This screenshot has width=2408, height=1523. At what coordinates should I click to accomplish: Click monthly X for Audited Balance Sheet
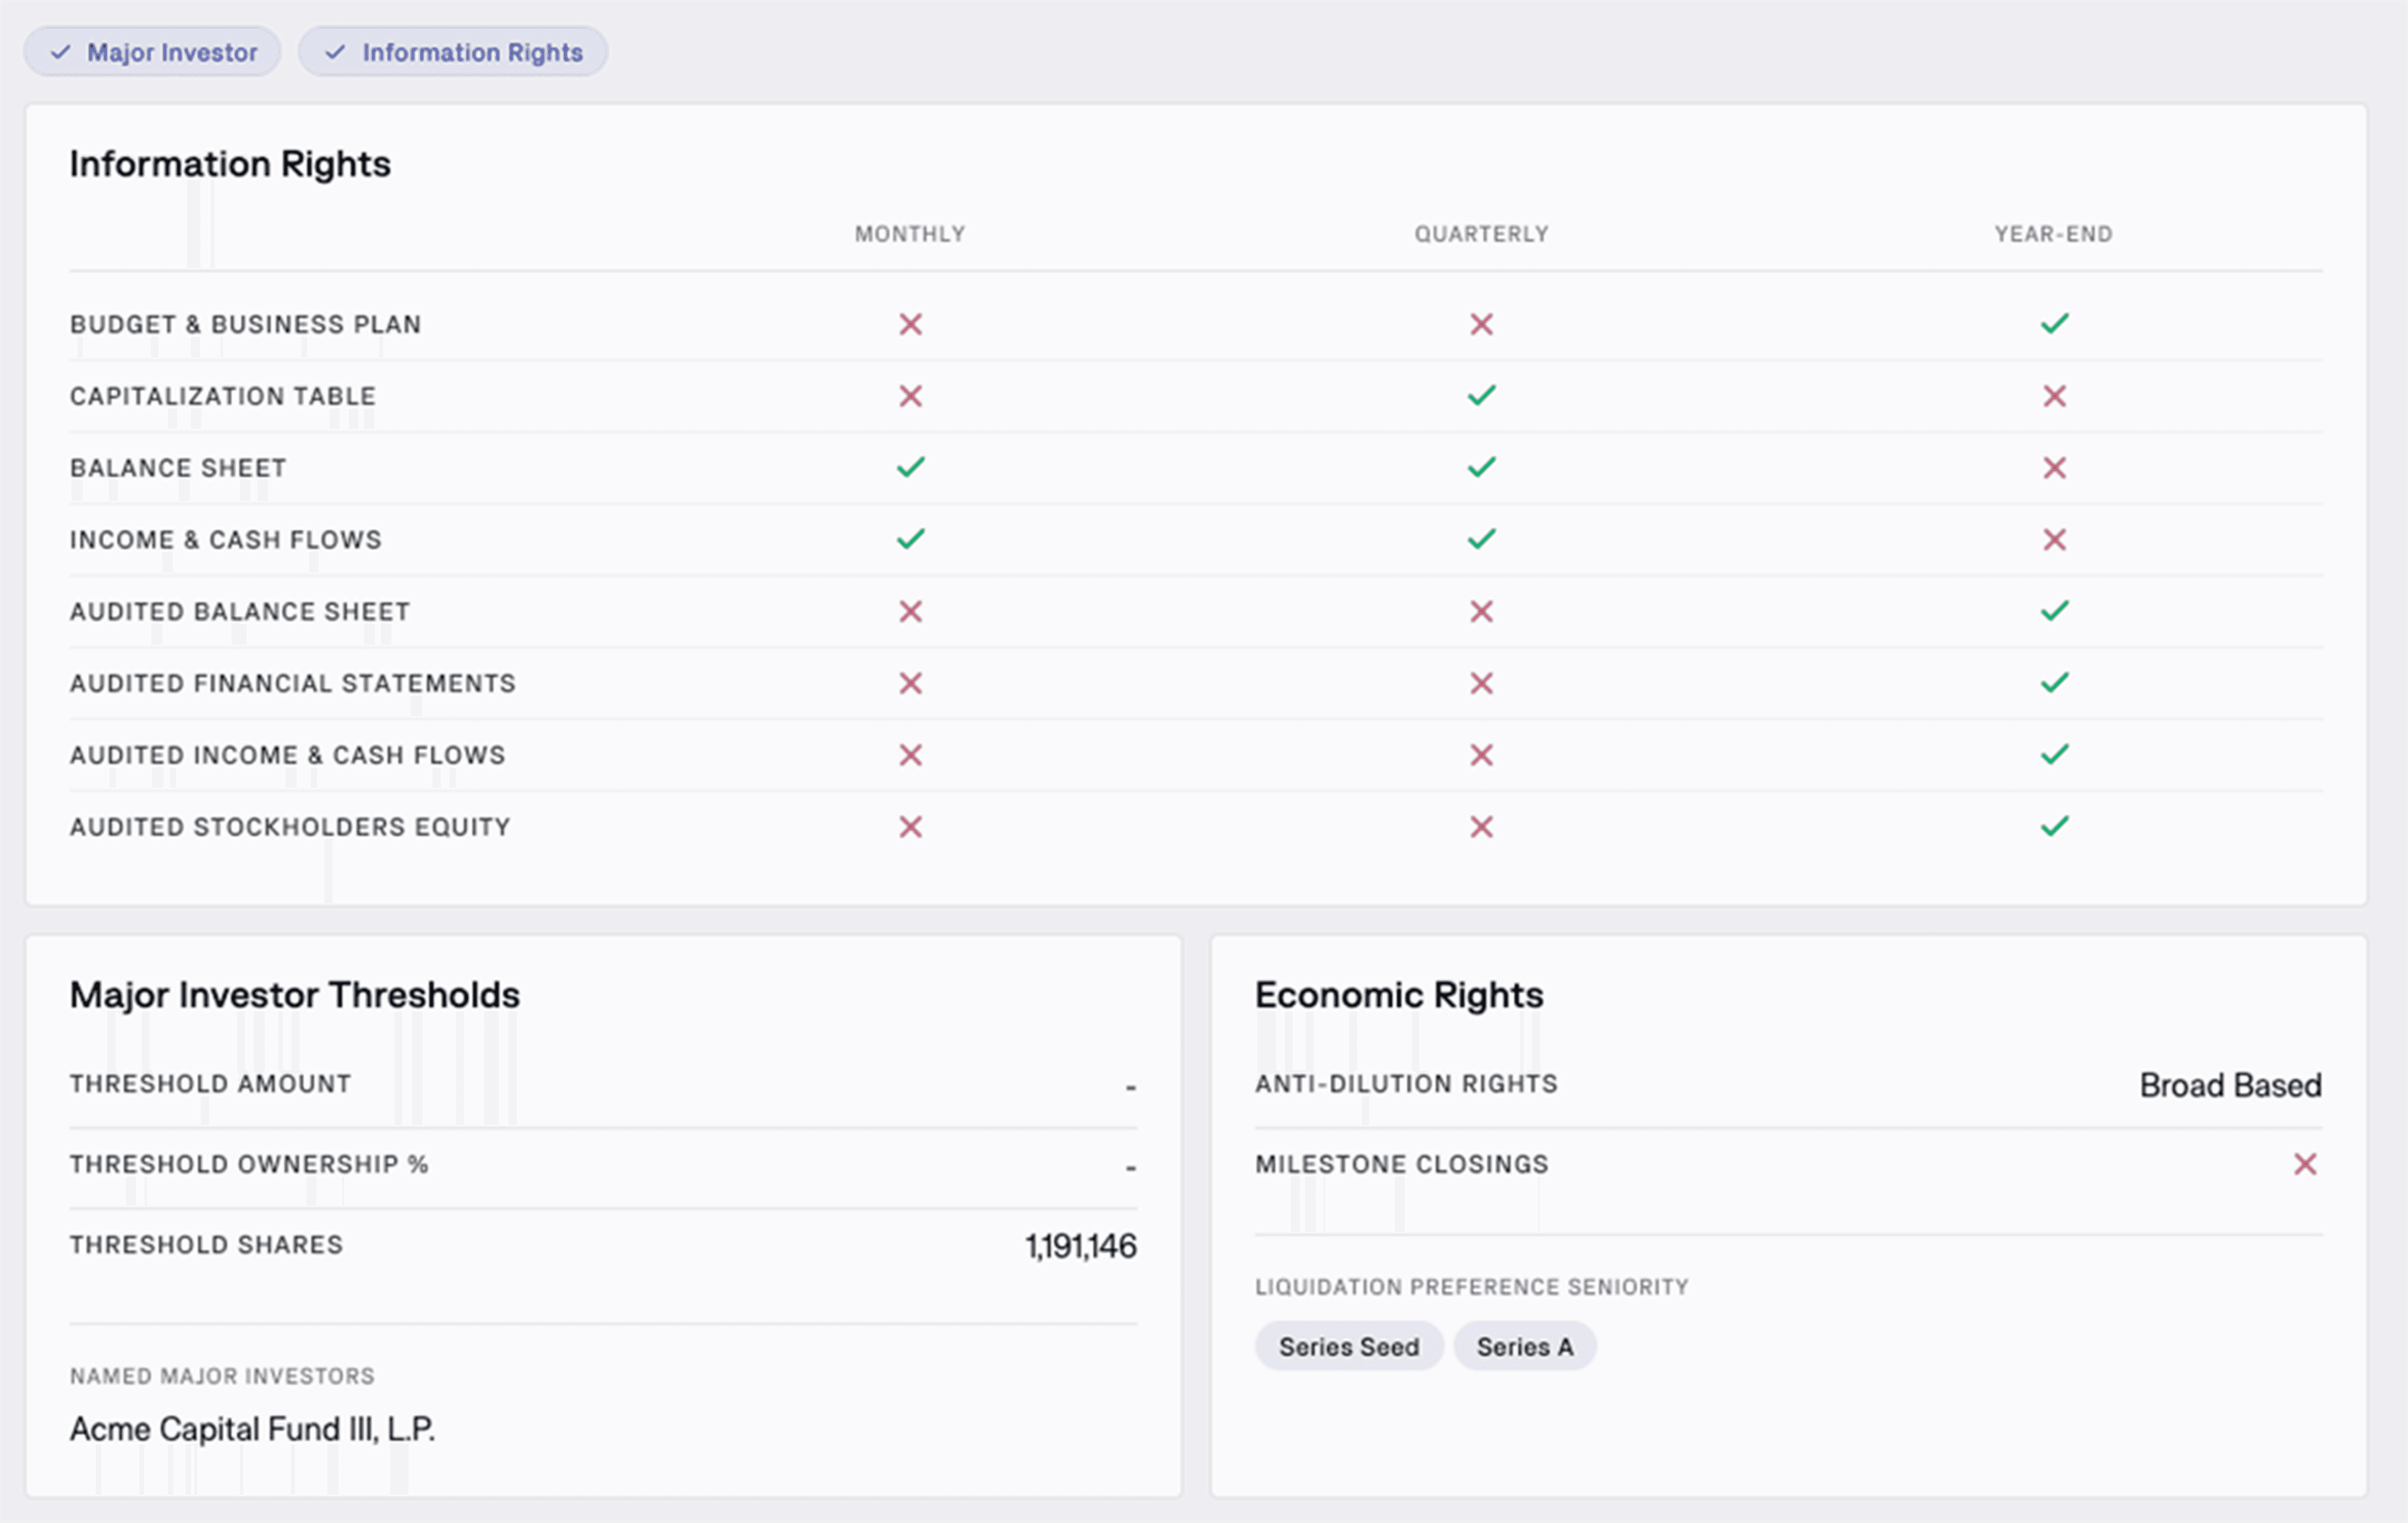[x=910, y=611]
